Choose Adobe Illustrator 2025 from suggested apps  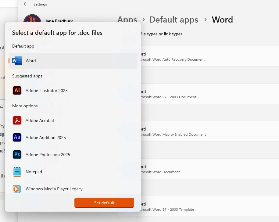(x=73, y=91)
